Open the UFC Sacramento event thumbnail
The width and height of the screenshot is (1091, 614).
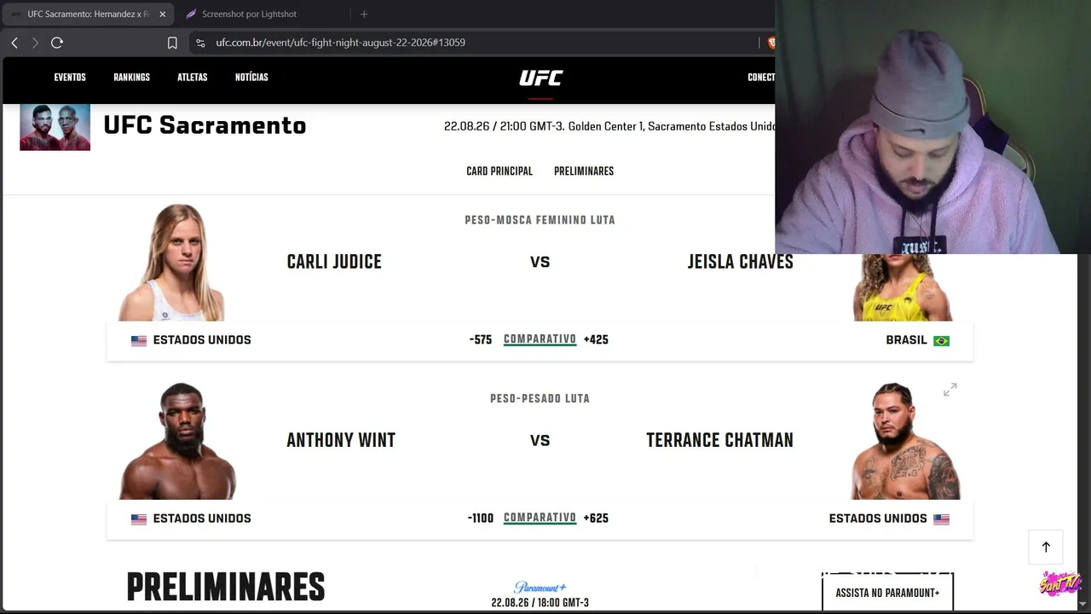55,127
